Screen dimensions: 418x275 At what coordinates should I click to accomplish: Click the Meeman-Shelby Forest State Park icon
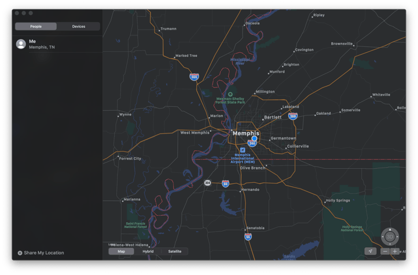point(230,95)
